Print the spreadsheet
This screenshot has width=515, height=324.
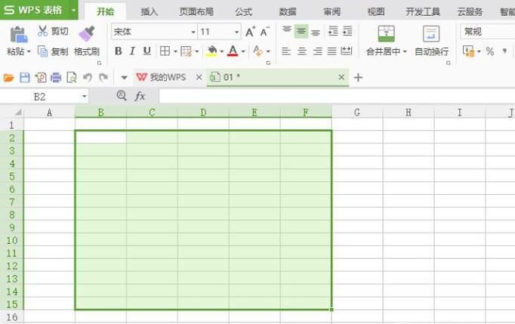pos(56,78)
